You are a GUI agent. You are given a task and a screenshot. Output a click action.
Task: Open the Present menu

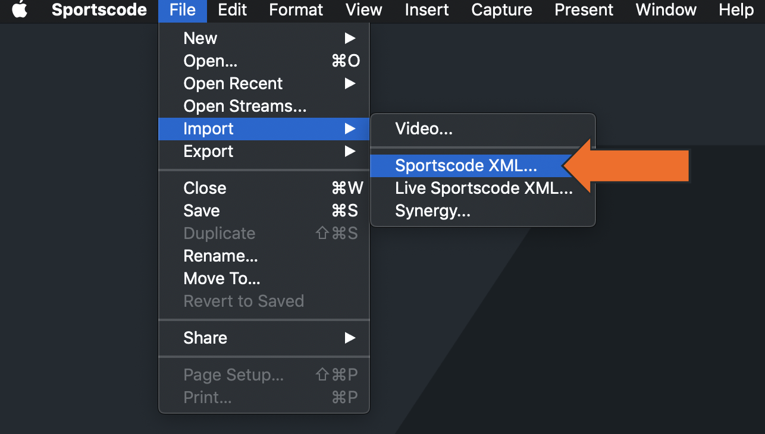tap(584, 10)
